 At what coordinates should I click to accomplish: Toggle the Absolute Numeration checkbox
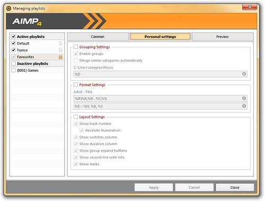click(82, 130)
